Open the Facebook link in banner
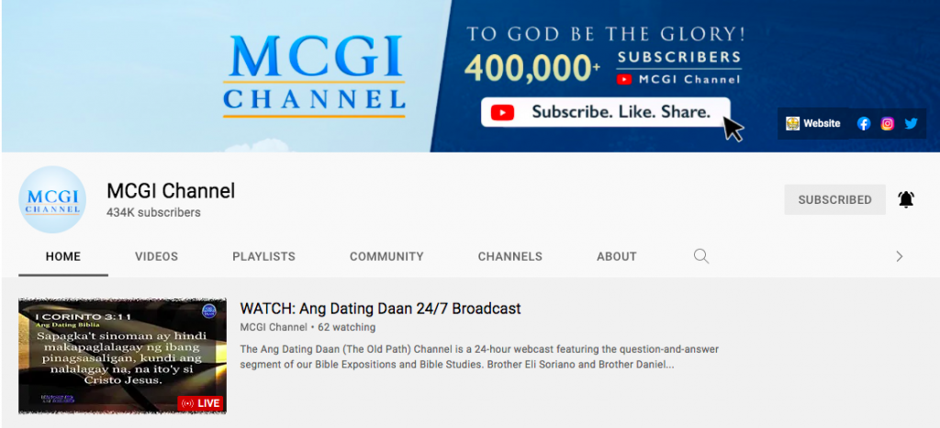The height and width of the screenshot is (428, 940). pos(863,123)
